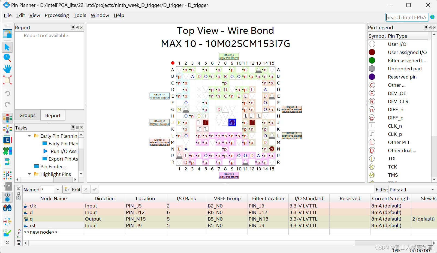This screenshot has height=253, width=437.
Task: Click the Intel globe icon beside search
Action: pos(432,17)
